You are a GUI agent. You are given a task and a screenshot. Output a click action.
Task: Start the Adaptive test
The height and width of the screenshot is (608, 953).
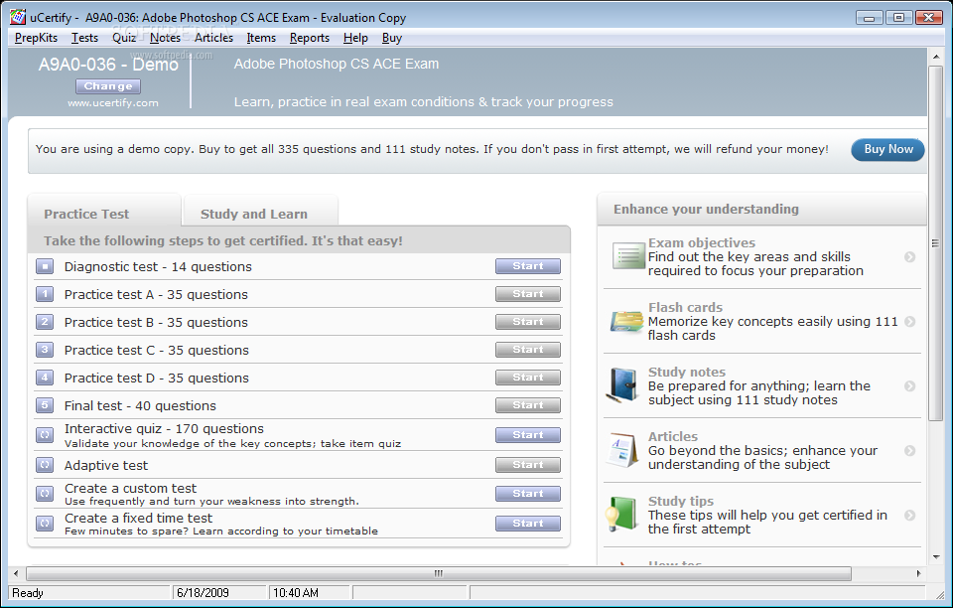[527, 465]
